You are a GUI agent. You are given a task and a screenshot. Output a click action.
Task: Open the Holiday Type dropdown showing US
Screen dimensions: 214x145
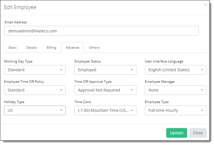(x=35, y=110)
